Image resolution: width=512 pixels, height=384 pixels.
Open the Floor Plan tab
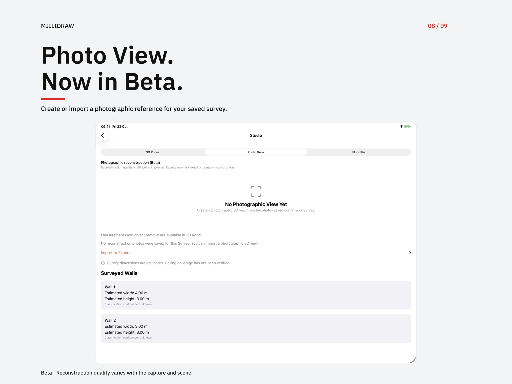[359, 152]
